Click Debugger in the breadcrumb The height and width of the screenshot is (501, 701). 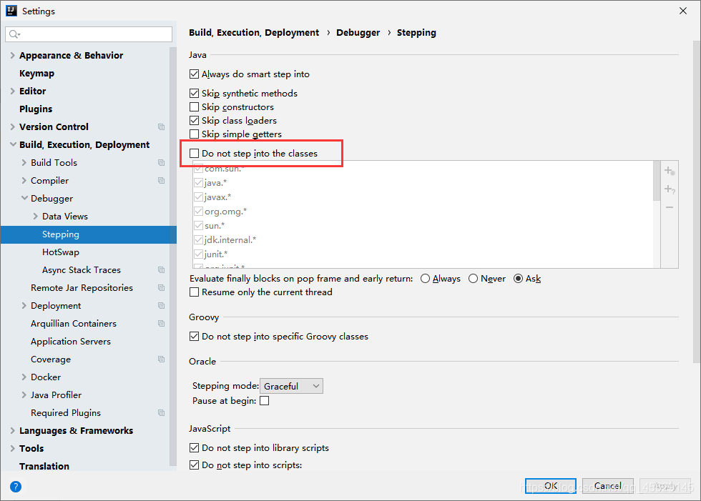358,33
